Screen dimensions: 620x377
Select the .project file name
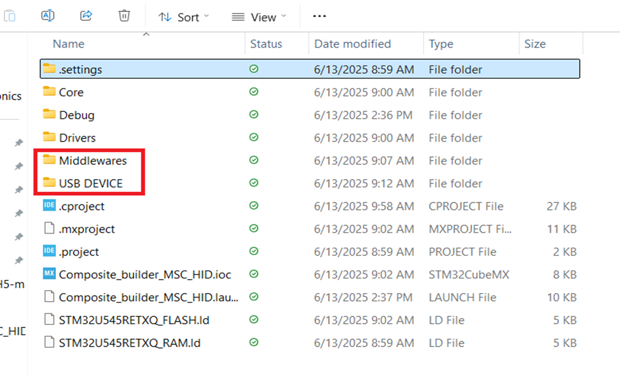tap(79, 252)
